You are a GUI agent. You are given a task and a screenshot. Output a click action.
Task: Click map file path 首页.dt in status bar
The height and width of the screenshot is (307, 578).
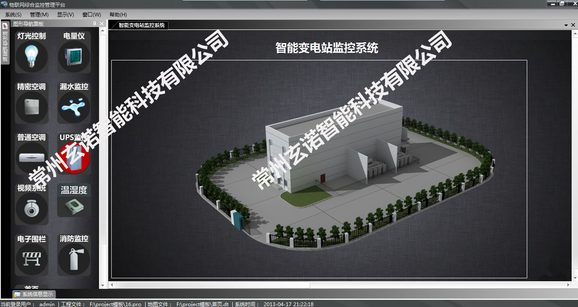pos(203,304)
